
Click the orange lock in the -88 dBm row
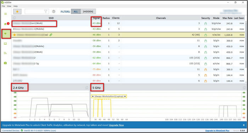pos(205,75)
